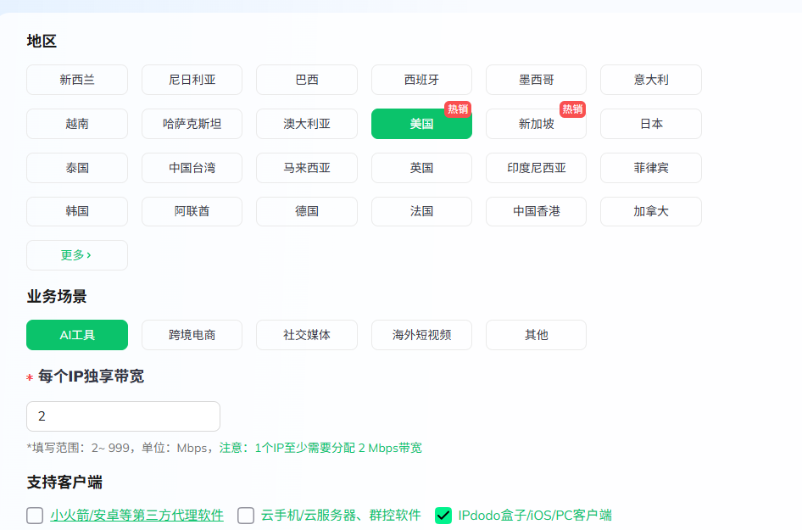Viewport: 802px width, 530px height.
Task: Select AI工具 business scenario
Action: pyautogui.click(x=77, y=335)
